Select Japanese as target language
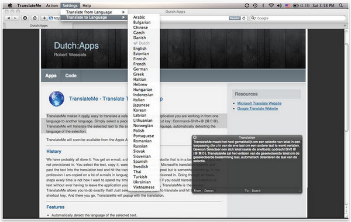Viewport: 351px width, 222px height. (x=143, y=105)
